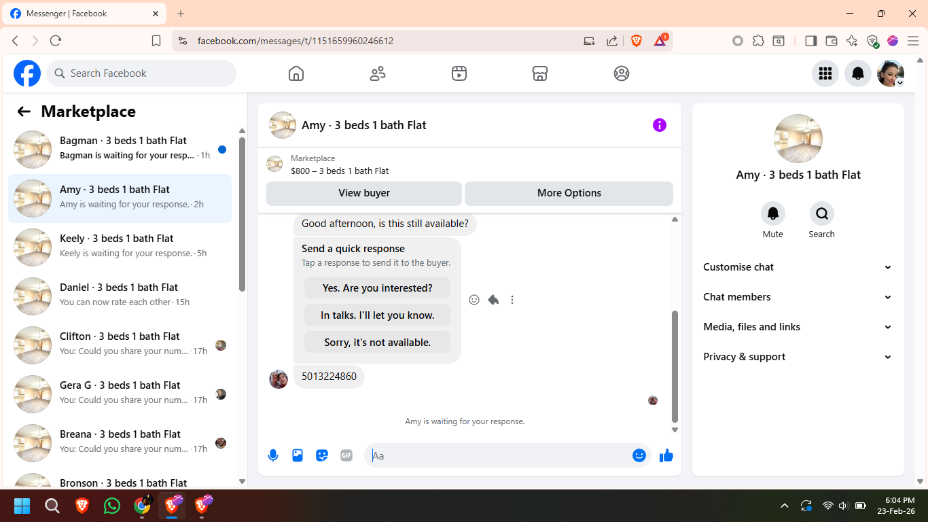Expand Privacy & support section

pos(798,357)
